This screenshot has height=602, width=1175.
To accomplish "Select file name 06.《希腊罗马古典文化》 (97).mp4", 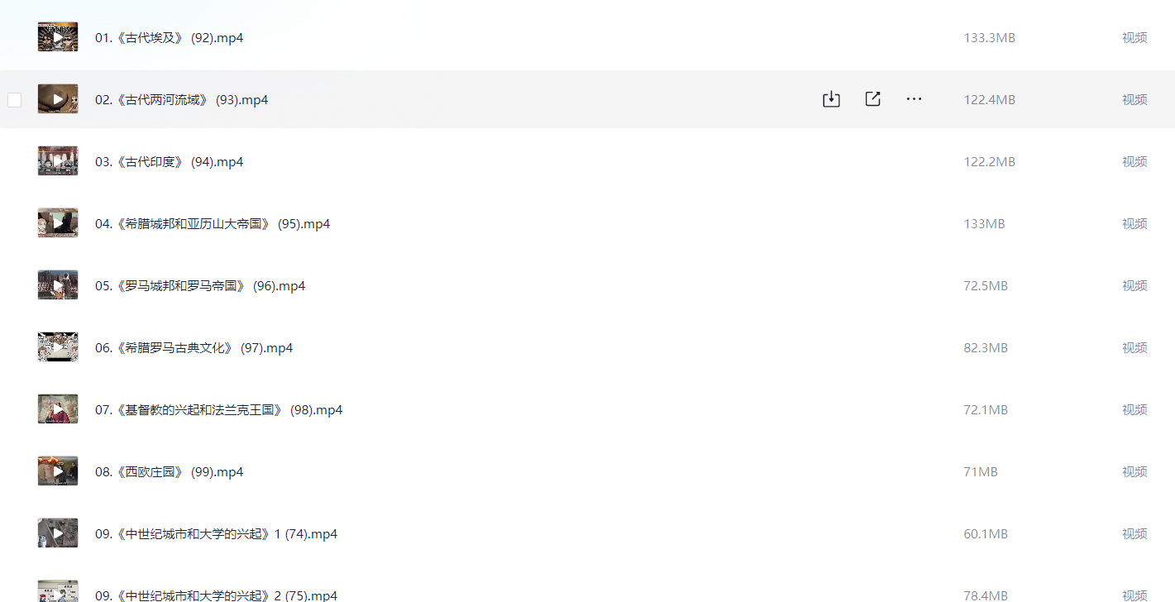I will (193, 348).
